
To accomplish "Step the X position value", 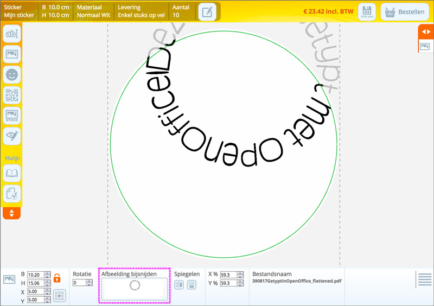I will point(47,291).
